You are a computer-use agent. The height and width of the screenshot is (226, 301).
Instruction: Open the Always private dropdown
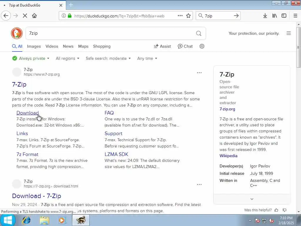pos(31,58)
